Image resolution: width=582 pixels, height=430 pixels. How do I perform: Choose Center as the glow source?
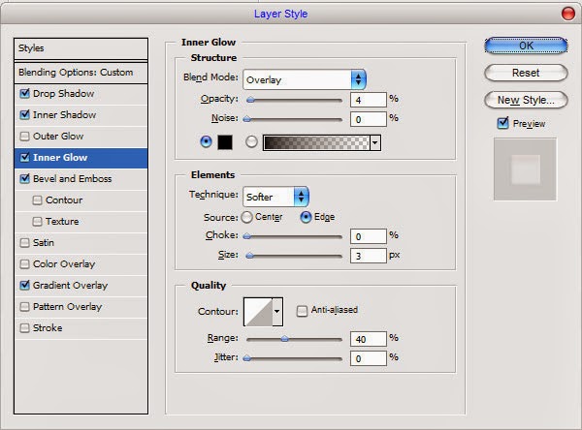[x=246, y=217]
